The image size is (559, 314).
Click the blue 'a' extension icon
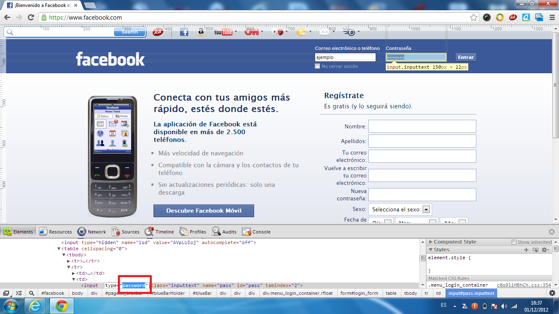(526, 18)
